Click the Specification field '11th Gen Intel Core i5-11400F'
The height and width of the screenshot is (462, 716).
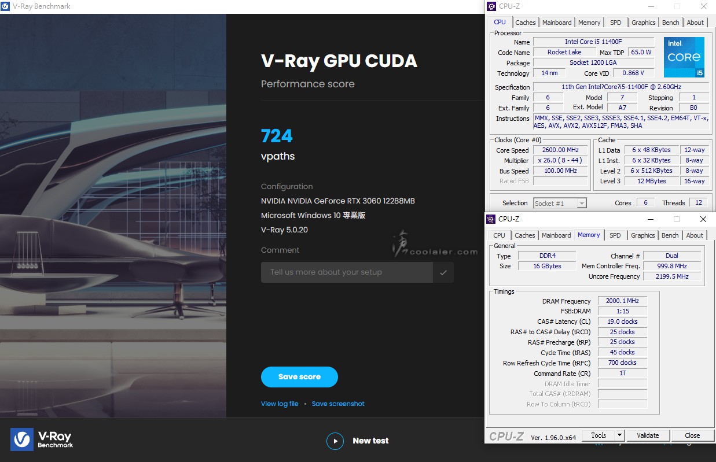point(621,87)
